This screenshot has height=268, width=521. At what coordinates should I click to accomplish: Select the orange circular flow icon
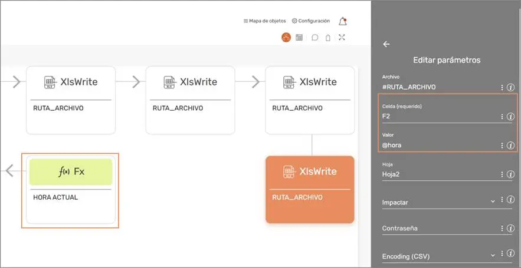click(286, 38)
